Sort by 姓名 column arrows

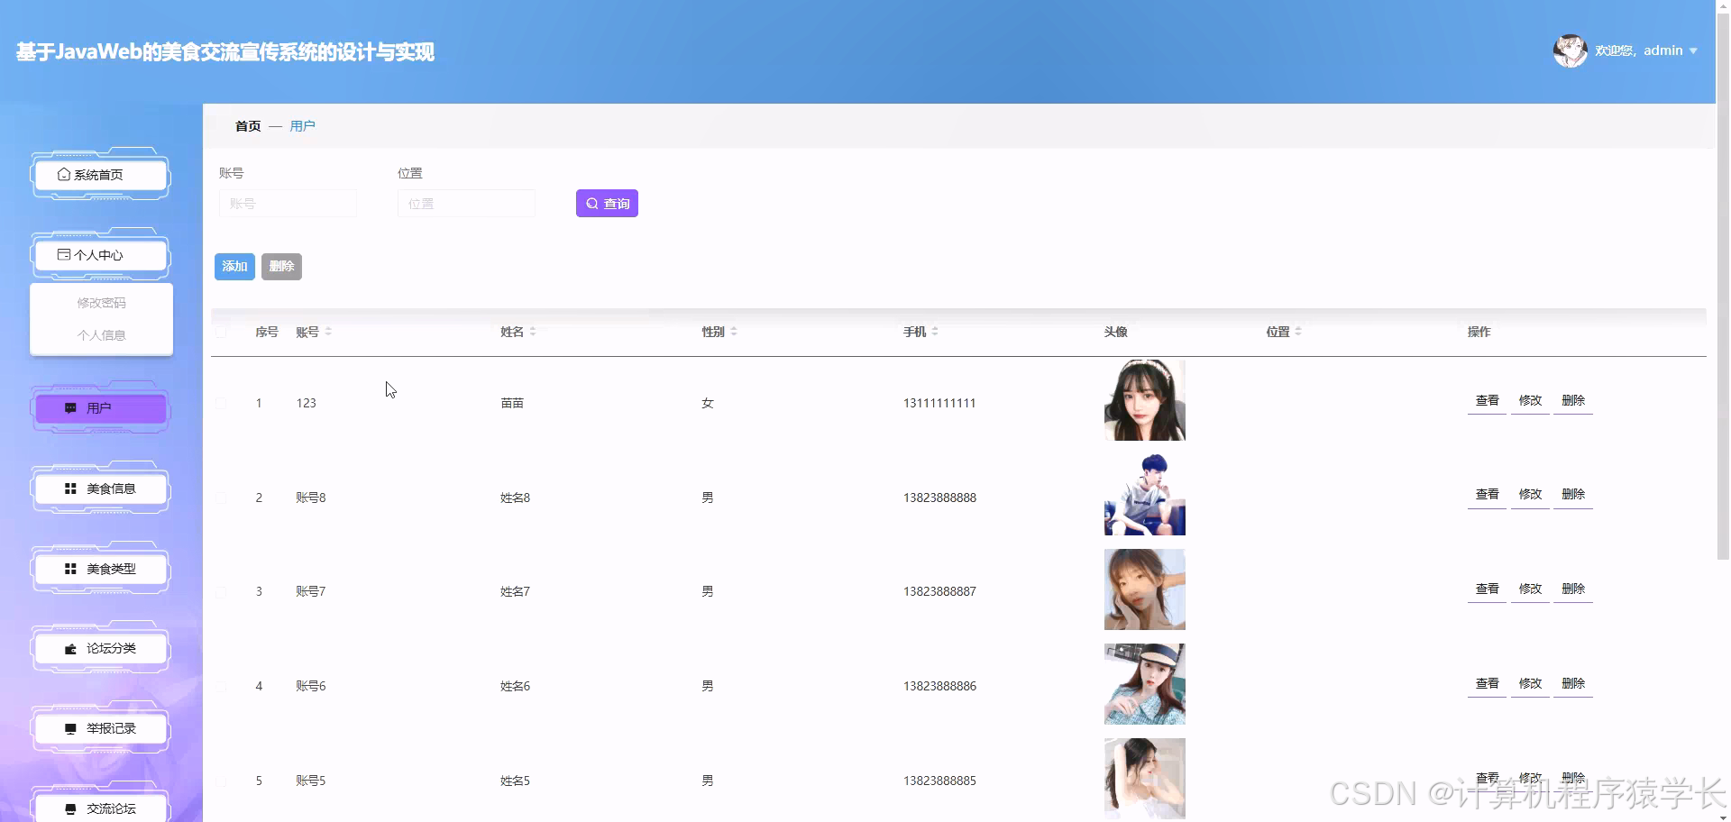pos(533,332)
